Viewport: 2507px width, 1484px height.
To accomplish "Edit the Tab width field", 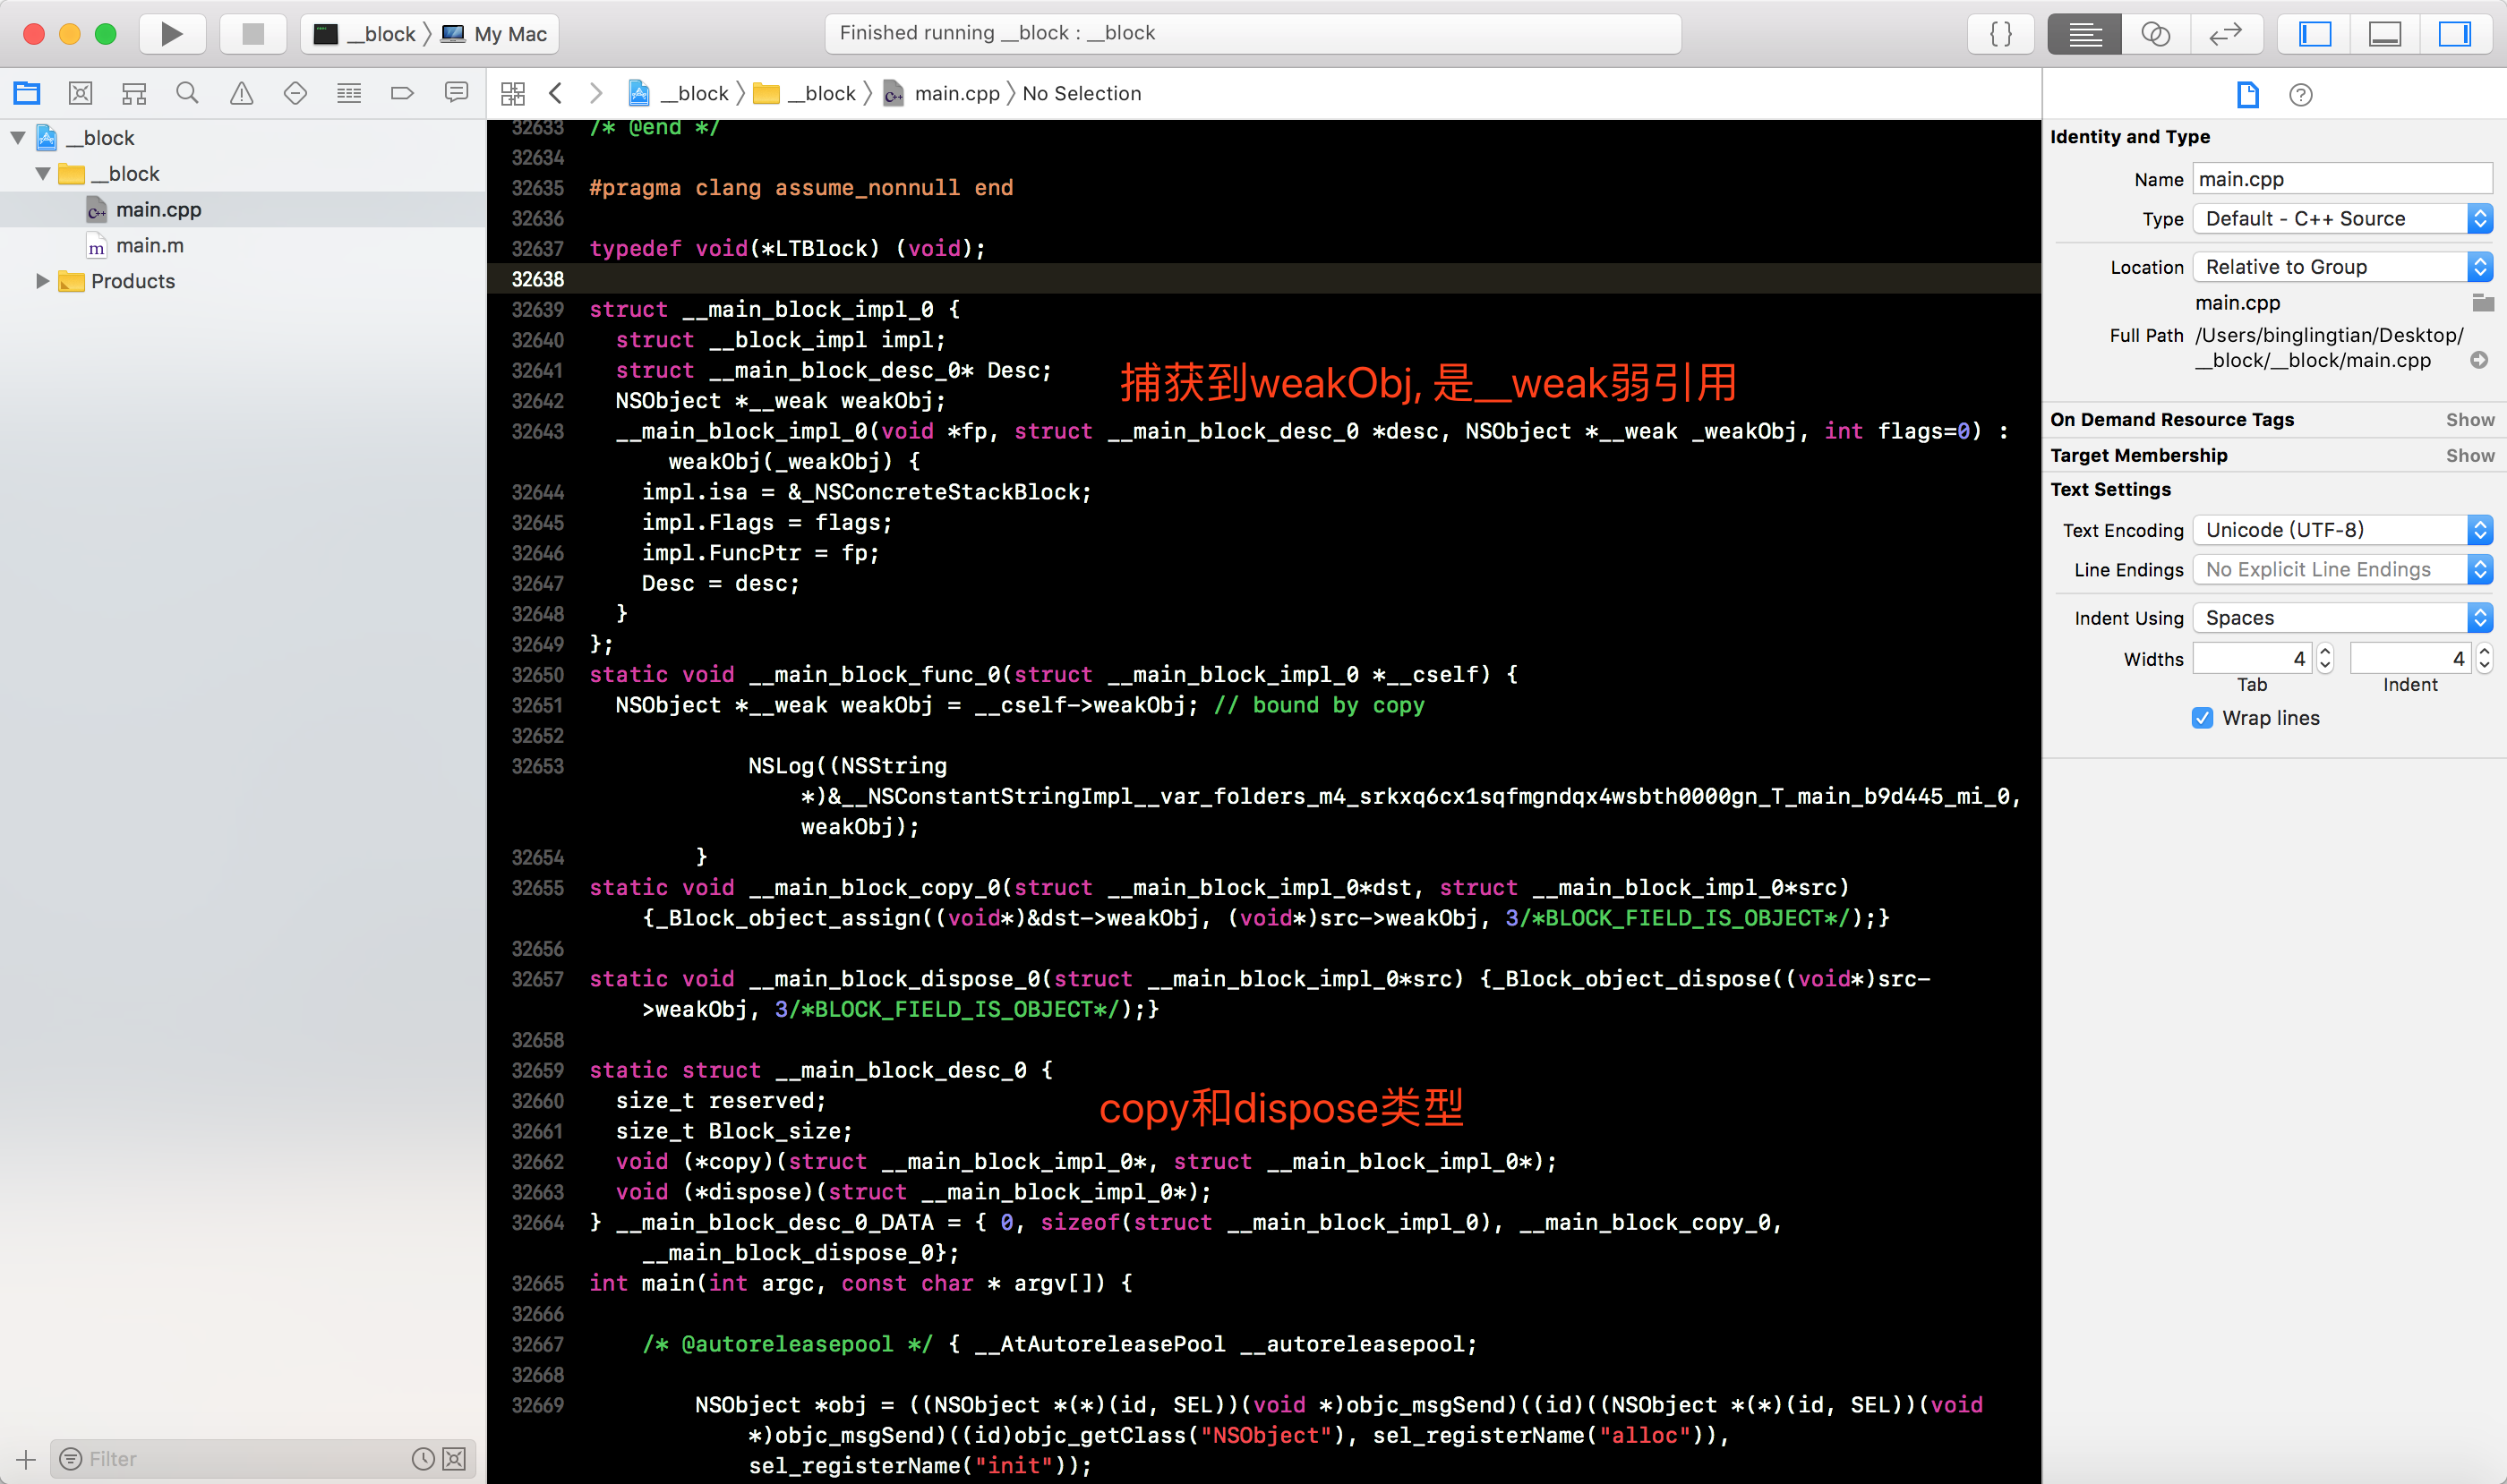I will click(2252, 658).
